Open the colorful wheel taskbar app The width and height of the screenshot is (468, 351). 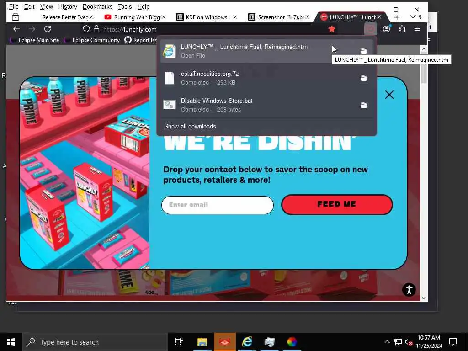(x=292, y=342)
